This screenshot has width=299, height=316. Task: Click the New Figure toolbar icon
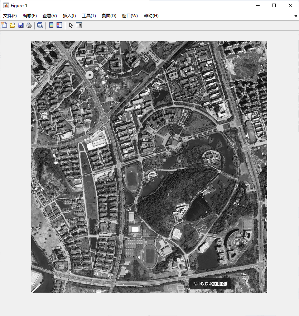click(x=5, y=25)
